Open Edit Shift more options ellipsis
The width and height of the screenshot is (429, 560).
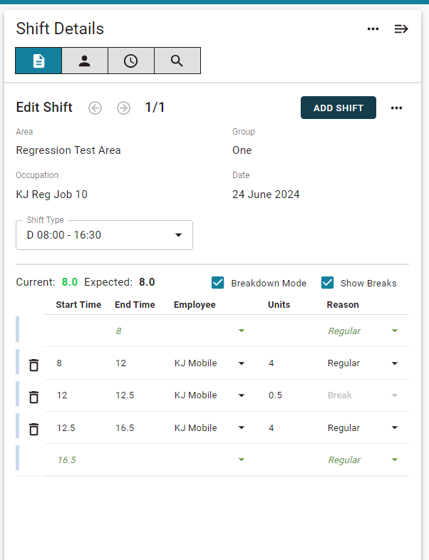[396, 108]
